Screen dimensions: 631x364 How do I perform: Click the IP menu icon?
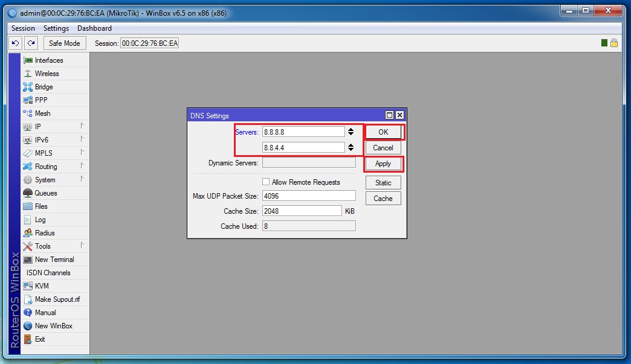point(28,127)
